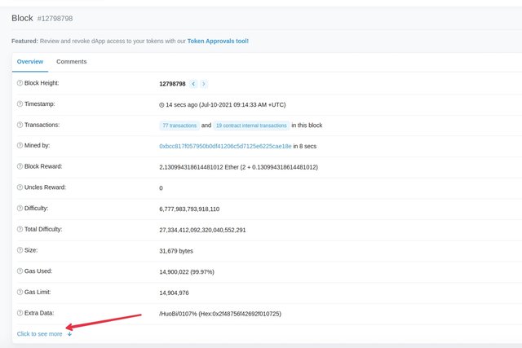Open 19 contract internal transactions link
This screenshot has width=522, height=348.
251,126
